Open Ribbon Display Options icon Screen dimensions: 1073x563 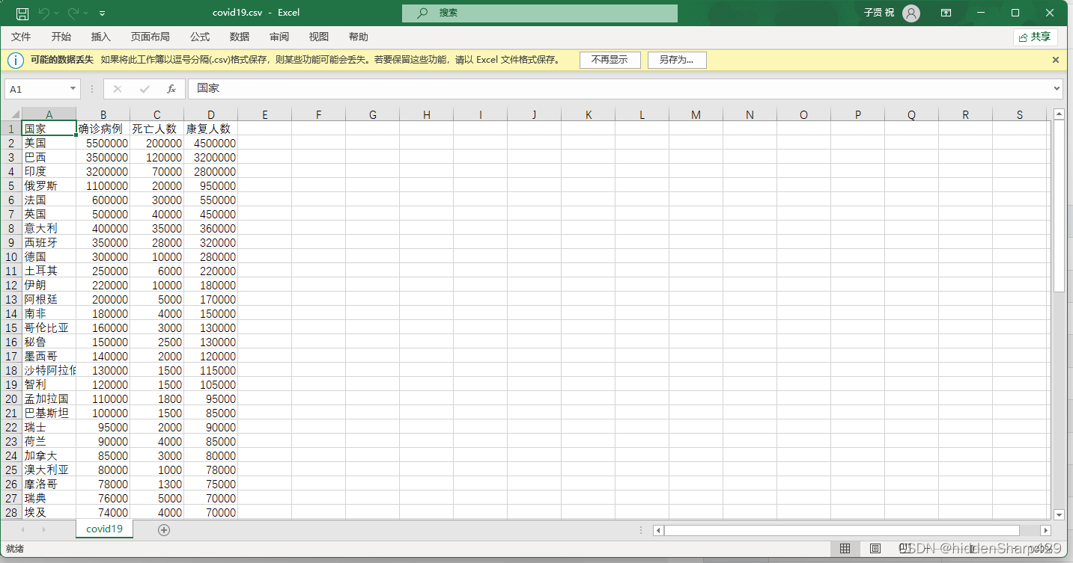(946, 13)
